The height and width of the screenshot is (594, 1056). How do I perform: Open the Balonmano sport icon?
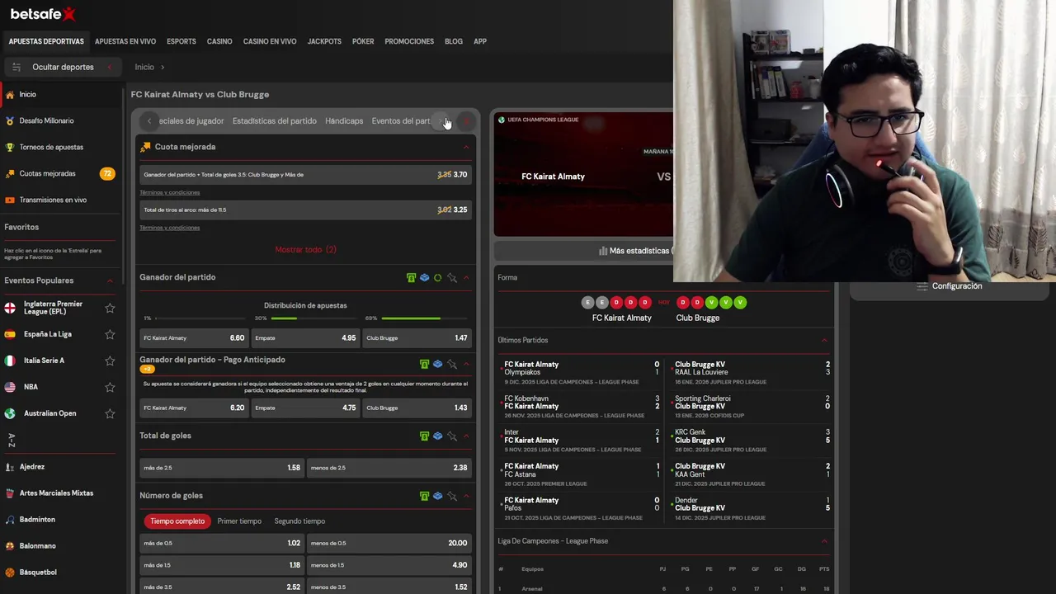tap(10, 546)
